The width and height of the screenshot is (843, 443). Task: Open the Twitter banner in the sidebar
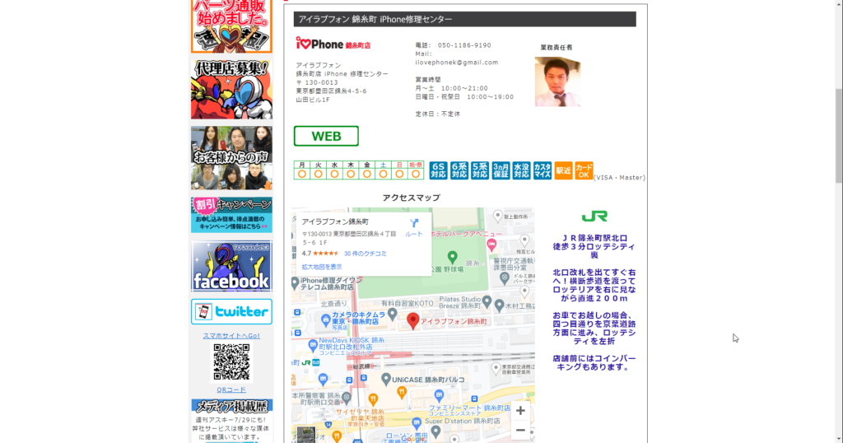231,312
